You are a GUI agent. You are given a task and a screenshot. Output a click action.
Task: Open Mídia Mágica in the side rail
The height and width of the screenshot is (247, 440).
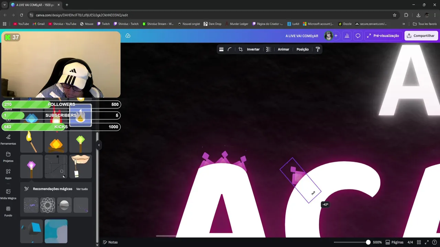[x=8, y=194]
